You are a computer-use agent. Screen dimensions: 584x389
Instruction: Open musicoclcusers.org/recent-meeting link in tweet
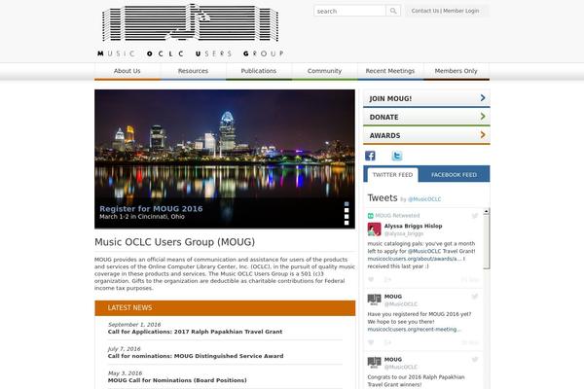click(415, 330)
